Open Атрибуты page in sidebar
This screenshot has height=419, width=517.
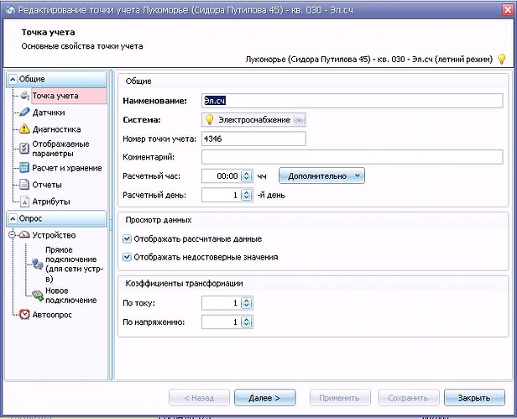tap(51, 202)
